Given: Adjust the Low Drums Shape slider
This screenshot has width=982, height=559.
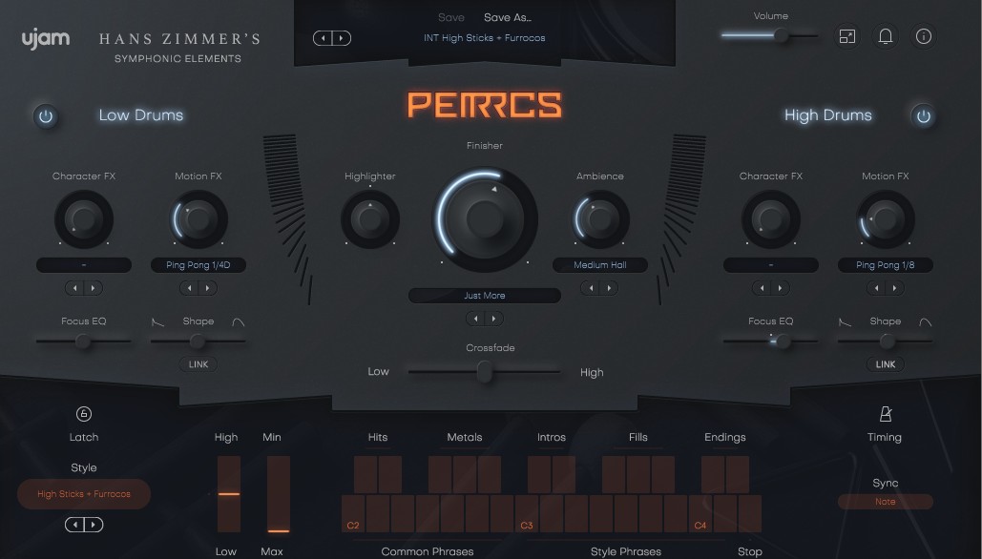Looking at the screenshot, I should click(x=198, y=342).
